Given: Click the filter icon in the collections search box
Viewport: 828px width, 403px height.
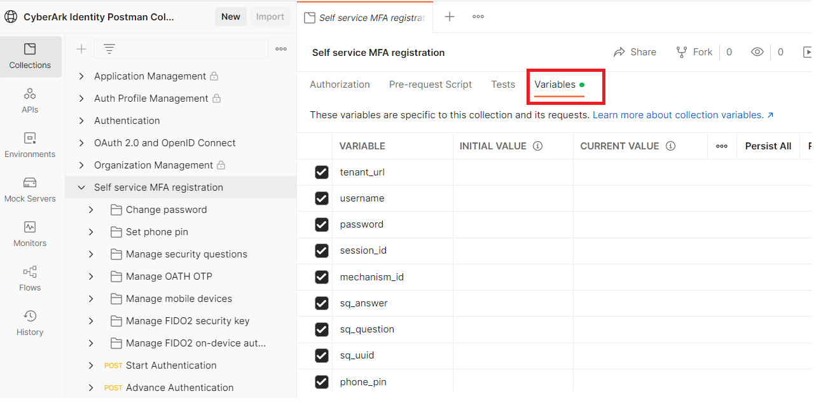Looking at the screenshot, I should click(109, 49).
